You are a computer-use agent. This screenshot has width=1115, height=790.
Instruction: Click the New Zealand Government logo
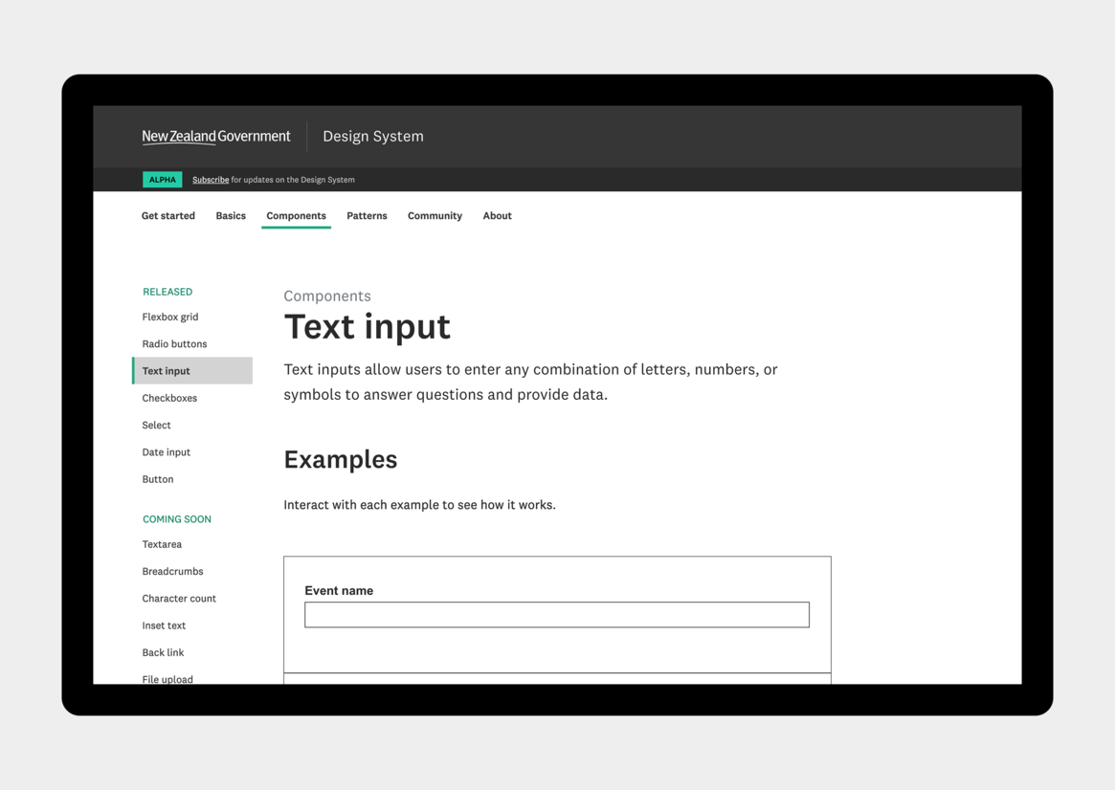pos(215,137)
